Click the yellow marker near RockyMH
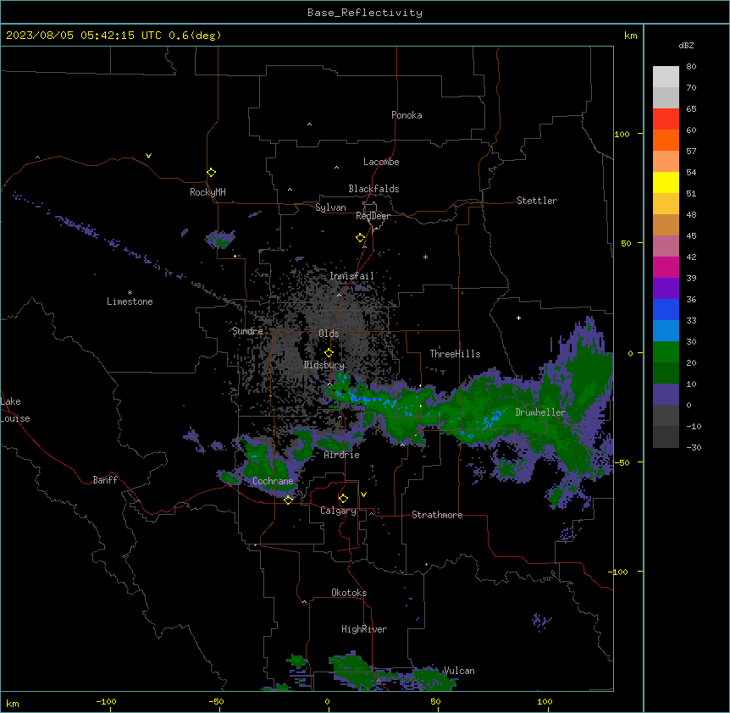This screenshot has height=713, width=730. (212, 172)
